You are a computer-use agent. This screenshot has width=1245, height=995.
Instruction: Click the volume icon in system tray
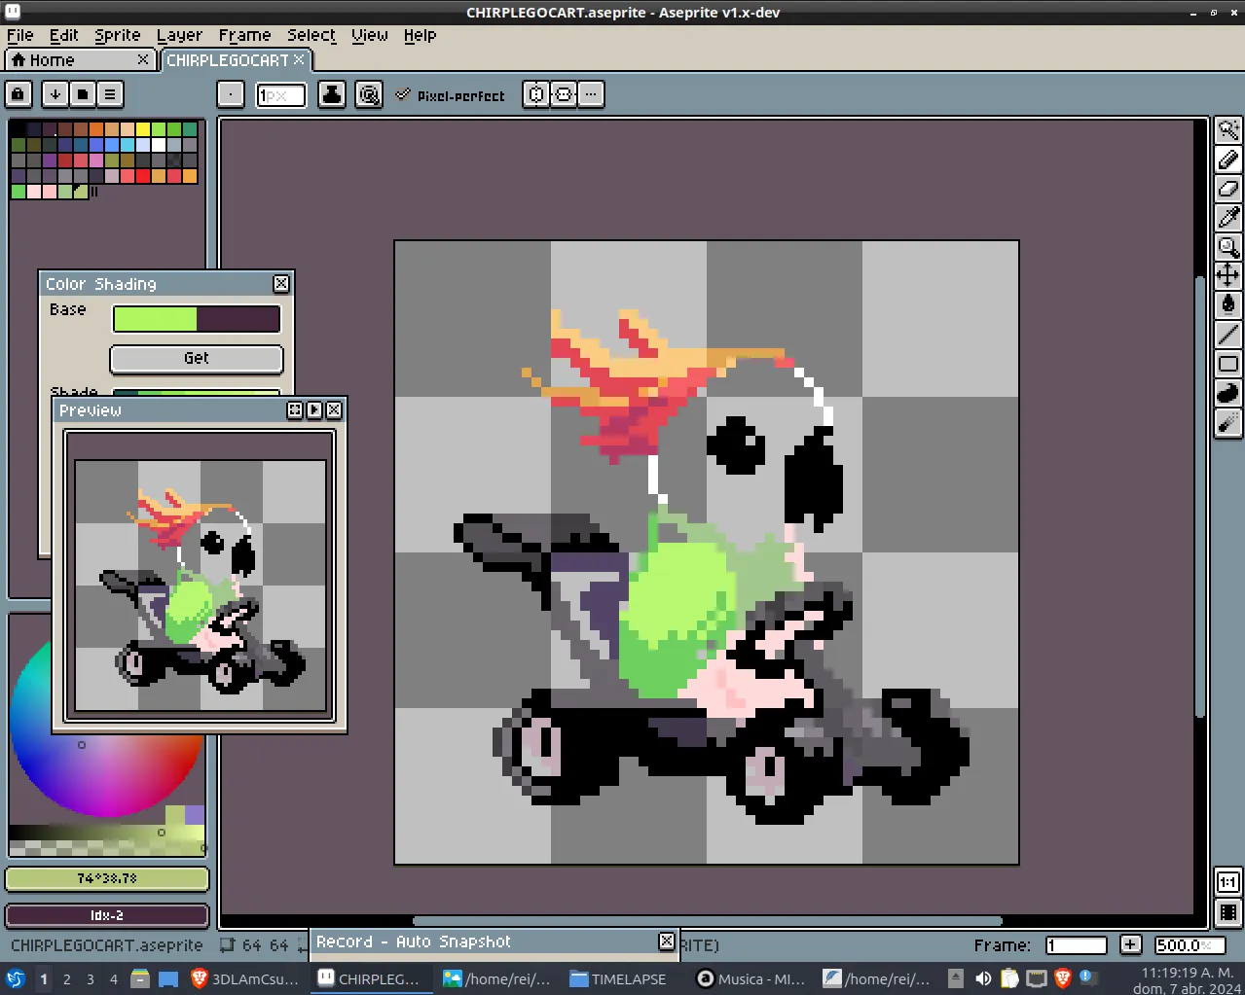(x=983, y=978)
